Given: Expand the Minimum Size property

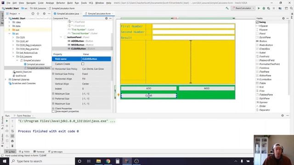Looking at the screenshot, I should [x=53, y=93].
